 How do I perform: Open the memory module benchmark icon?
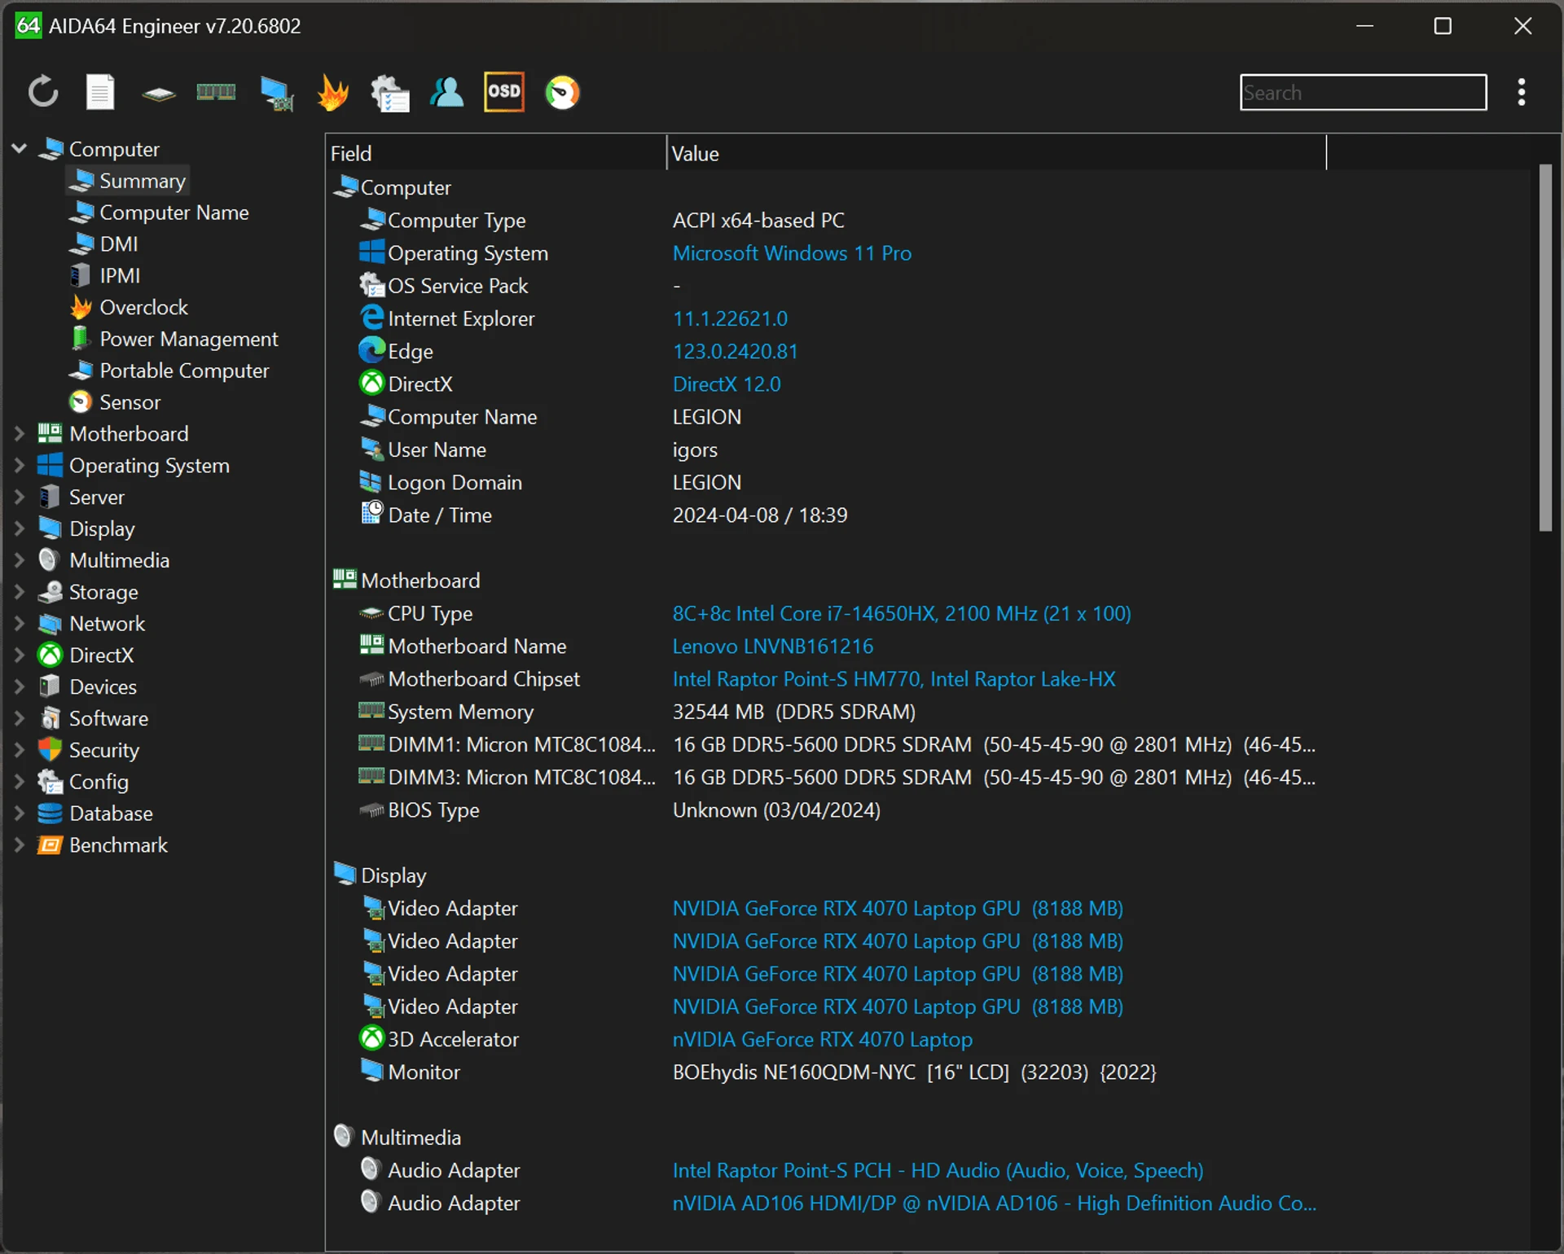tap(216, 92)
